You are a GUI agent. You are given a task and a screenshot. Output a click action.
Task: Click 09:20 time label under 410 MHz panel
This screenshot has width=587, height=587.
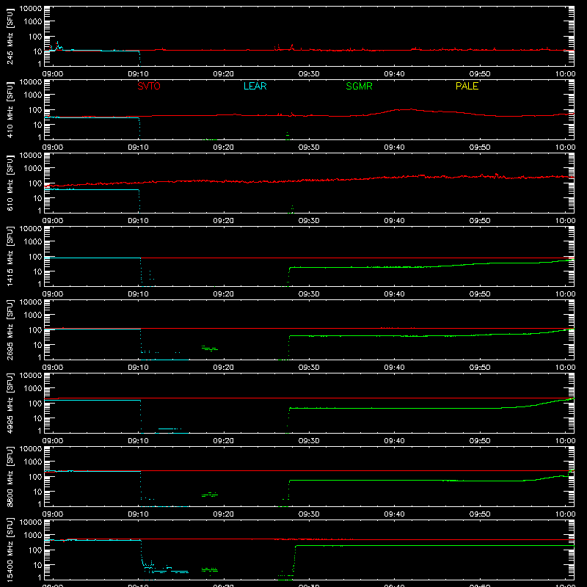pos(224,147)
